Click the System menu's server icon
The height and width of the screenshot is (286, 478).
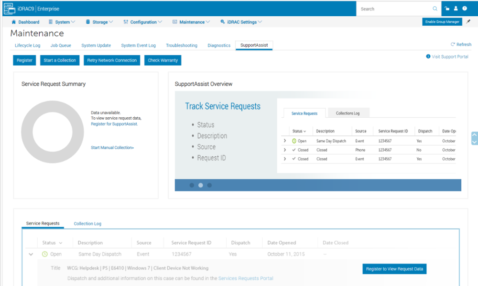[51, 22]
